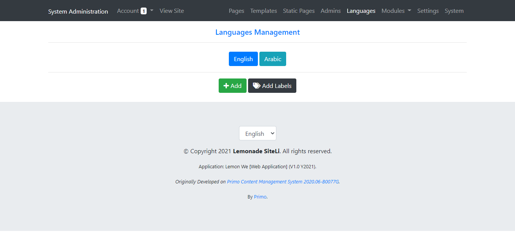Click the Application: Lemon We version text
Viewport: 515px width, 243px height.
tap(257, 166)
